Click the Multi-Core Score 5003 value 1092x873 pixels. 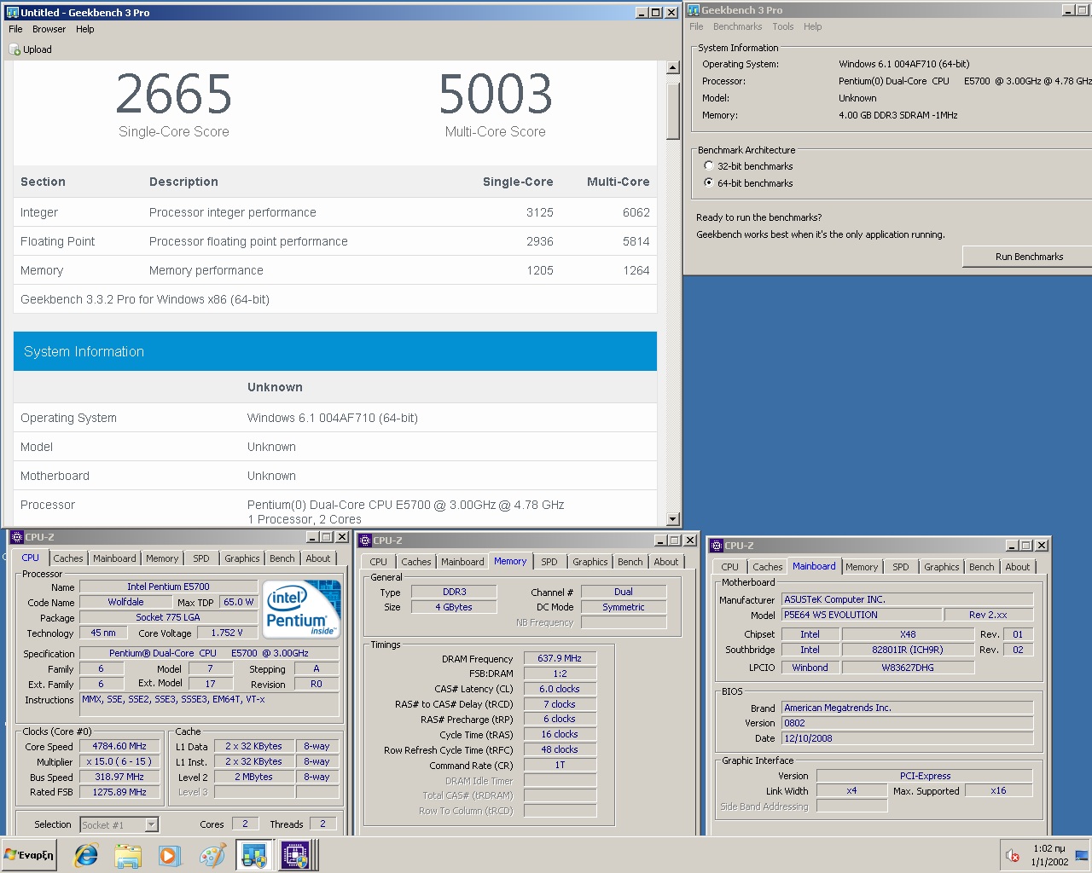click(496, 94)
